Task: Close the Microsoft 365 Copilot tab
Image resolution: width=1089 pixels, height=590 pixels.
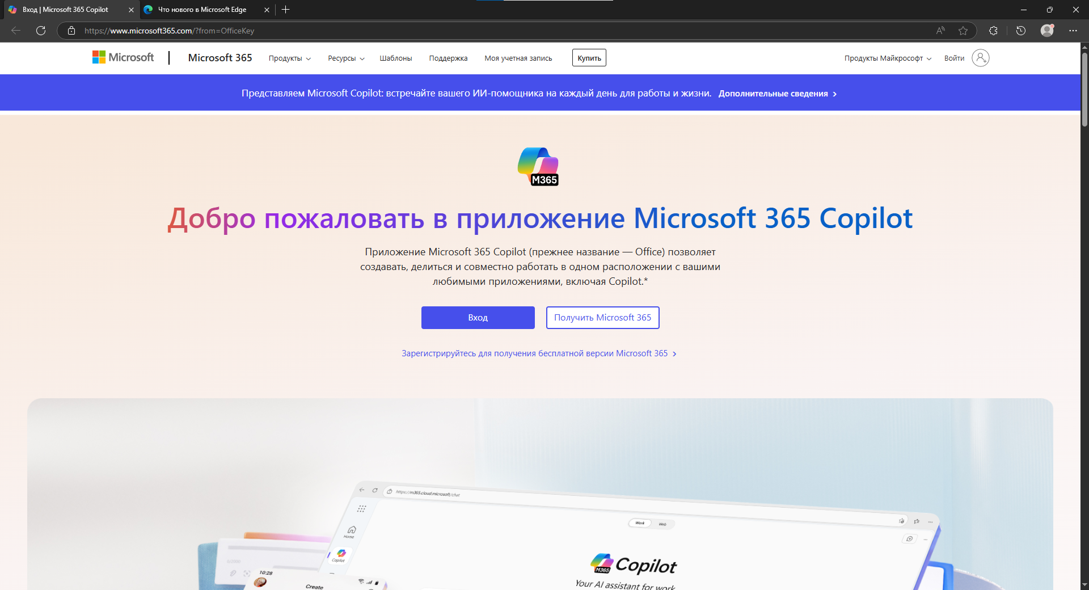Action: click(x=131, y=10)
